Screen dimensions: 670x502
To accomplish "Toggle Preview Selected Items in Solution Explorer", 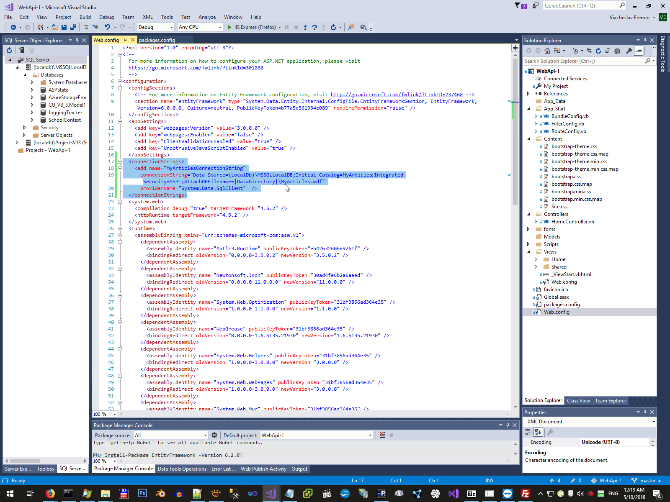I will click(639, 51).
